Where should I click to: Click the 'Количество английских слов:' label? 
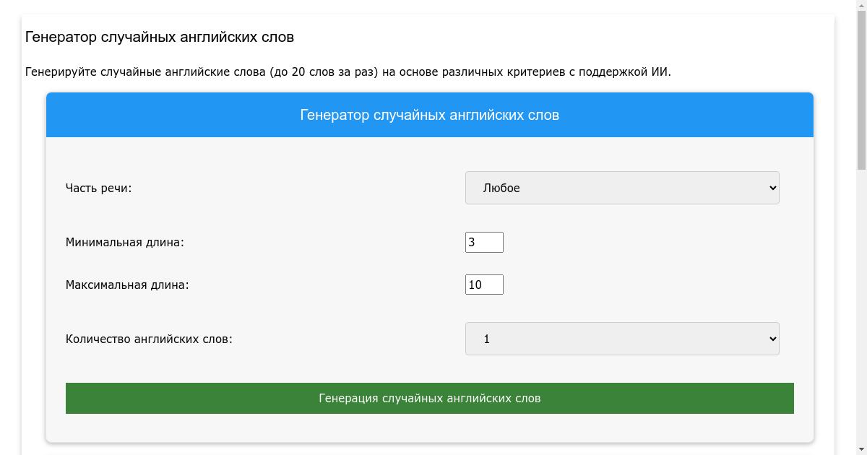click(x=149, y=339)
